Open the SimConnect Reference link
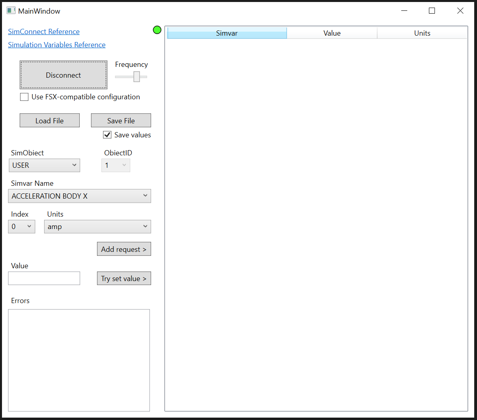477x420 pixels. coord(43,31)
